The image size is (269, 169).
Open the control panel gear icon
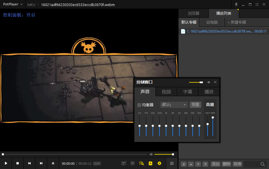coord(159,163)
